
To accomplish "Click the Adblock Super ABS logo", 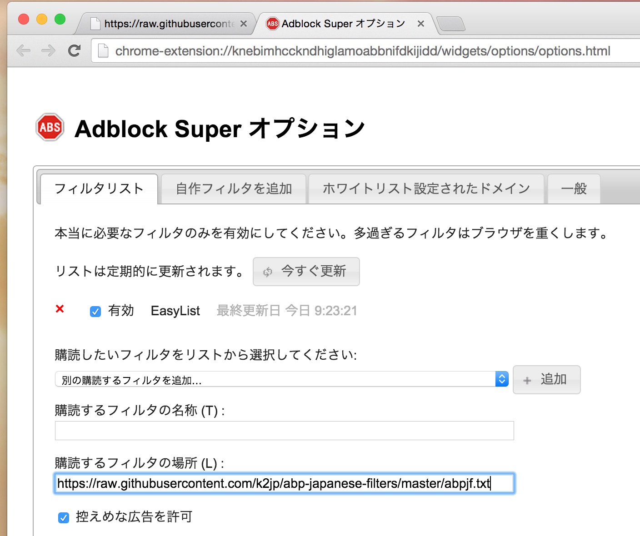I will [50, 127].
